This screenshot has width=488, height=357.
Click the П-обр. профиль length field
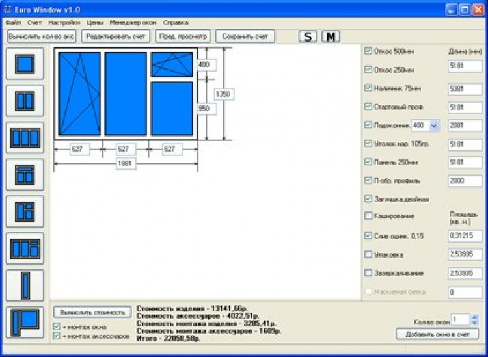[465, 181]
